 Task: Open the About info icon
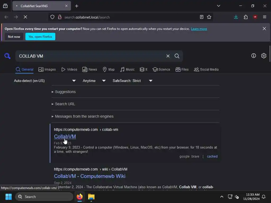[254, 56]
